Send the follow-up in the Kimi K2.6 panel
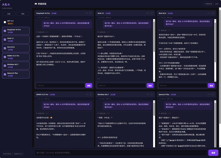The height and width of the screenshot is (158, 221). 211,85
